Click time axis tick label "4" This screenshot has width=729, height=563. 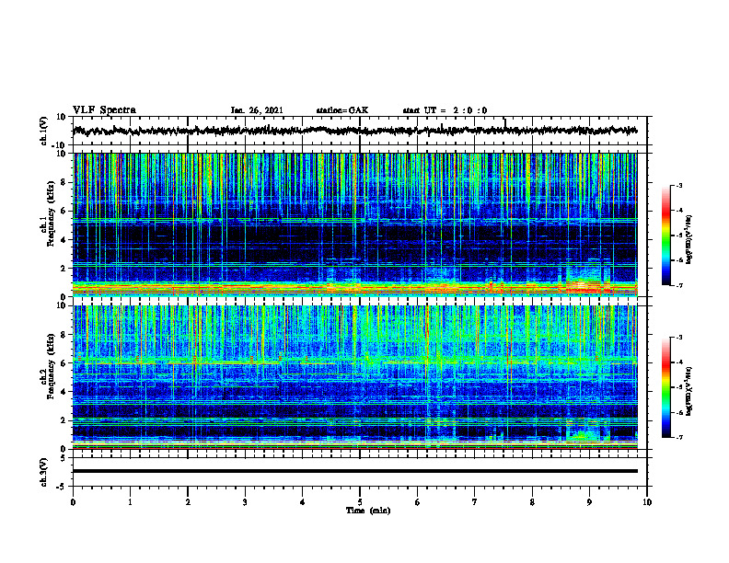(303, 502)
